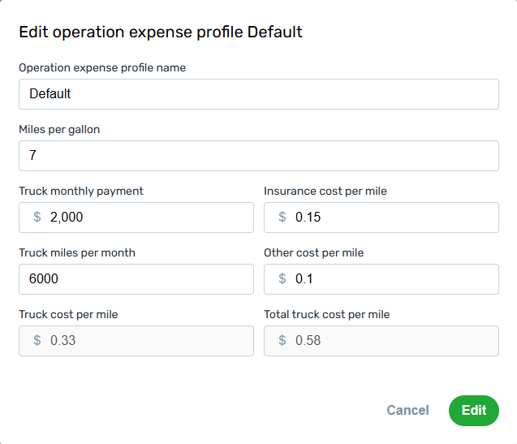Confirm changes with the green Edit button

tap(474, 411)
